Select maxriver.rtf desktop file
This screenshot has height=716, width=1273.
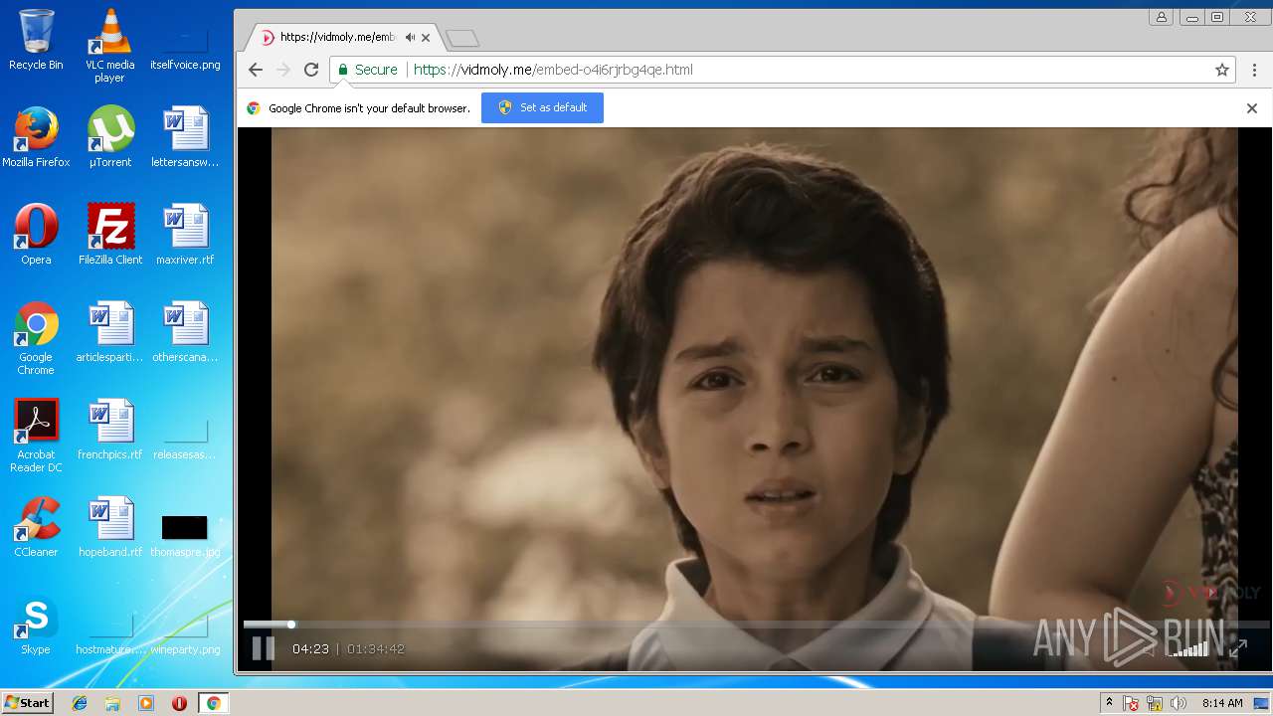185,235
